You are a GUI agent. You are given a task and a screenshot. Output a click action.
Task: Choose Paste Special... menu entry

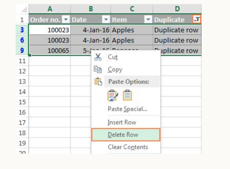126,109
